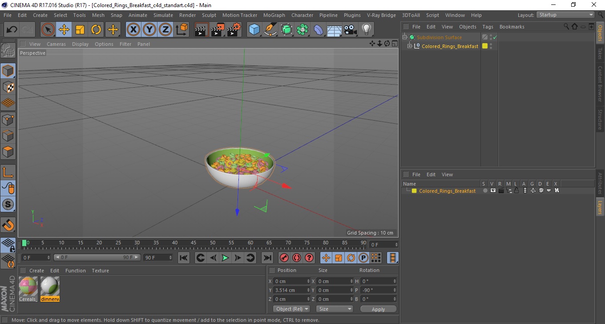The image size is (605, 324).
Task: Collapse the Subdivision Surface object
Action: (404, 37)
